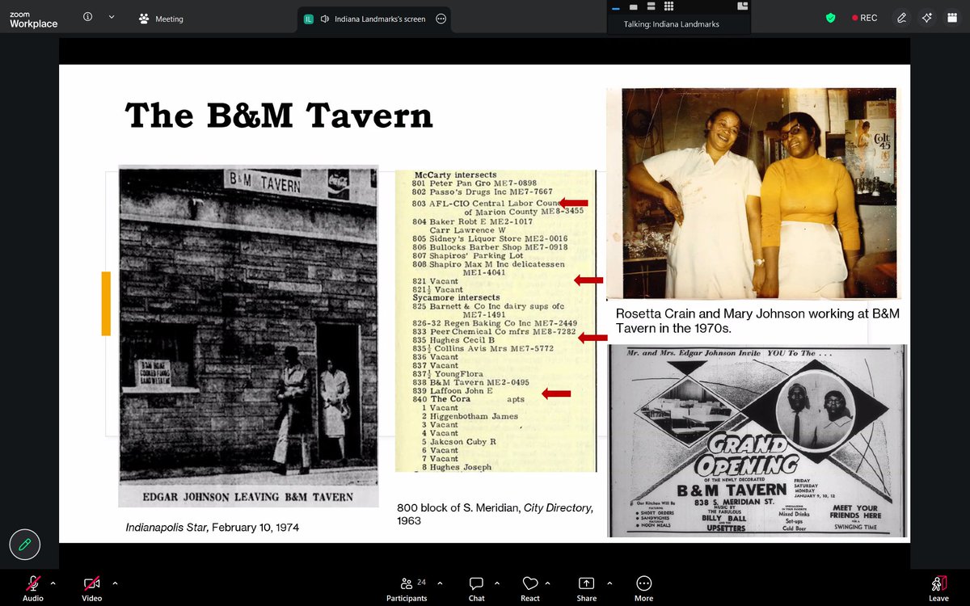Click the slide title The B&M Tavern

279,116
